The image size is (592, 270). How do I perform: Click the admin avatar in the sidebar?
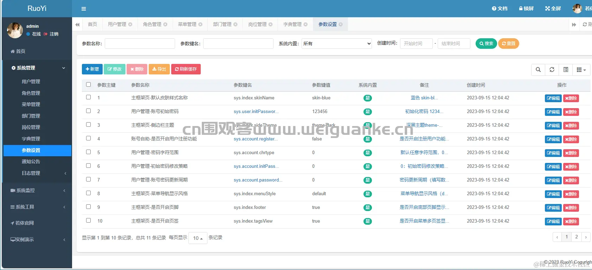[15, 31]
